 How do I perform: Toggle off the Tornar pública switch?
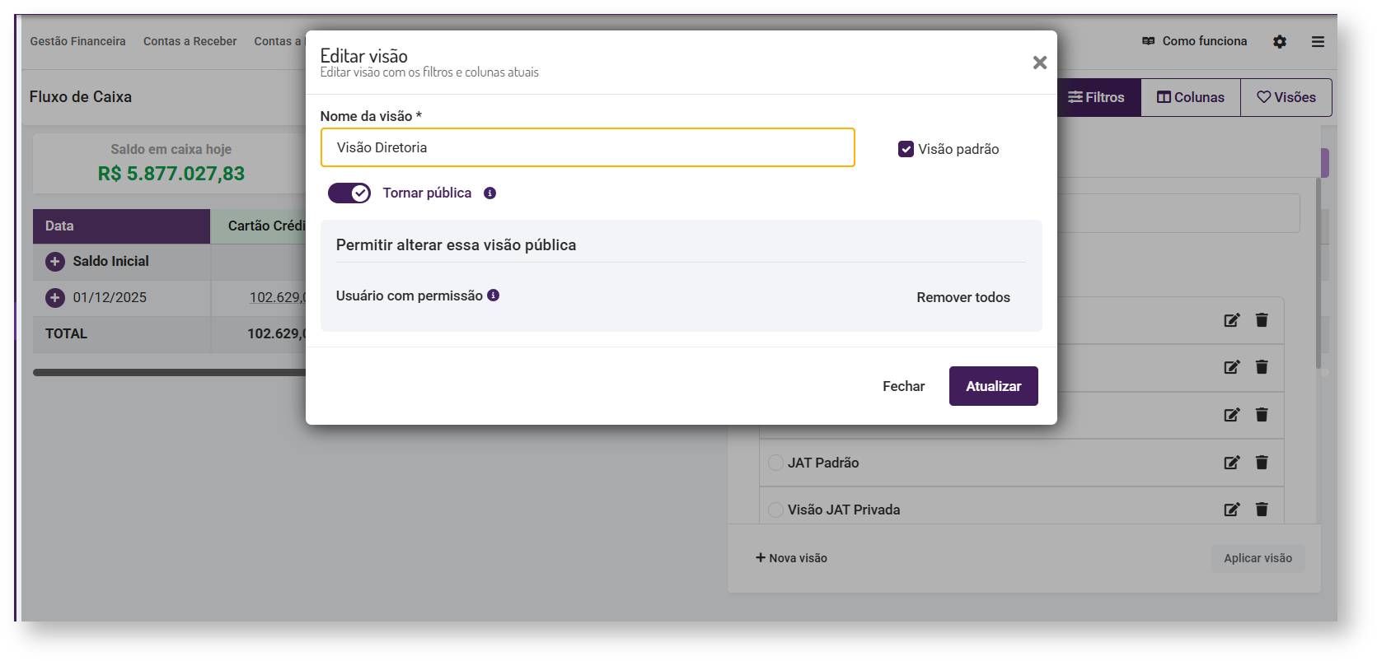(x=349, y=193)
